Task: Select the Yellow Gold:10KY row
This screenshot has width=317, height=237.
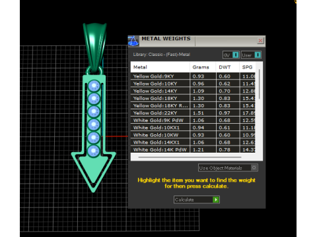Action: (x=193, y=84)
